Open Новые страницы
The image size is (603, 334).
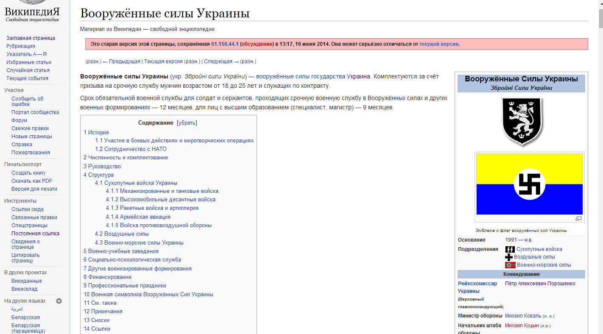tap(32, 136)
